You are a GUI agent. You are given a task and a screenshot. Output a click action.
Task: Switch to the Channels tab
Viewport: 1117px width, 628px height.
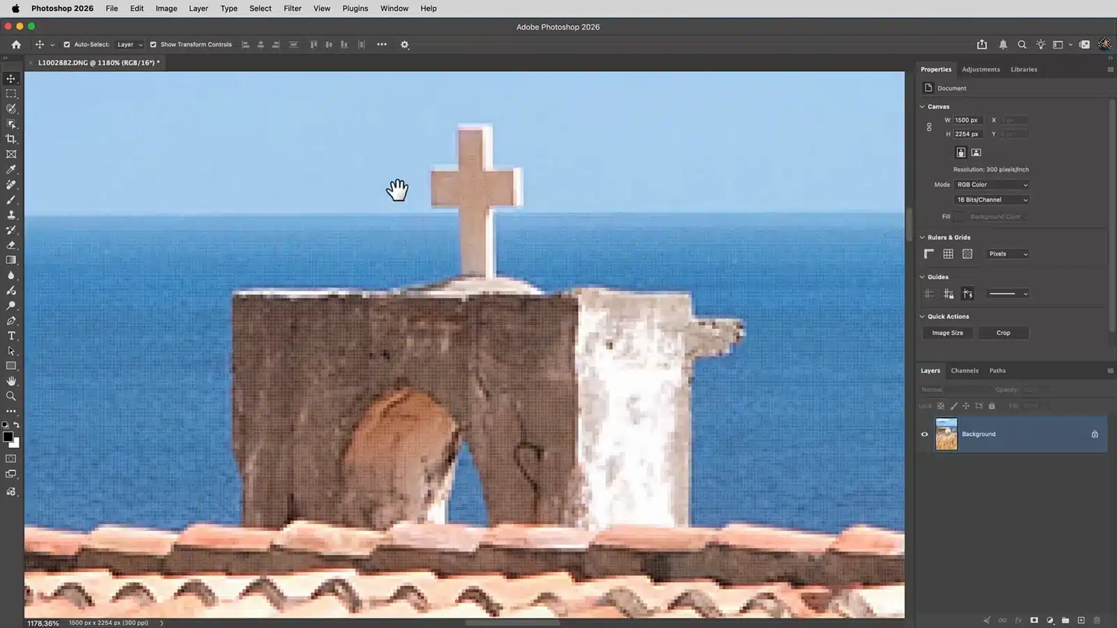(965, 371)
